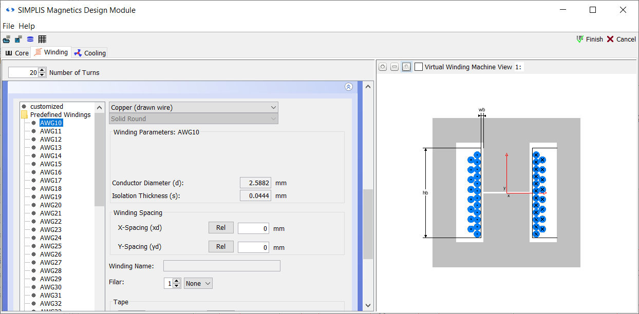Click the blue database stack icon
Screen dimensions: 639x314
tap(30, 40)
